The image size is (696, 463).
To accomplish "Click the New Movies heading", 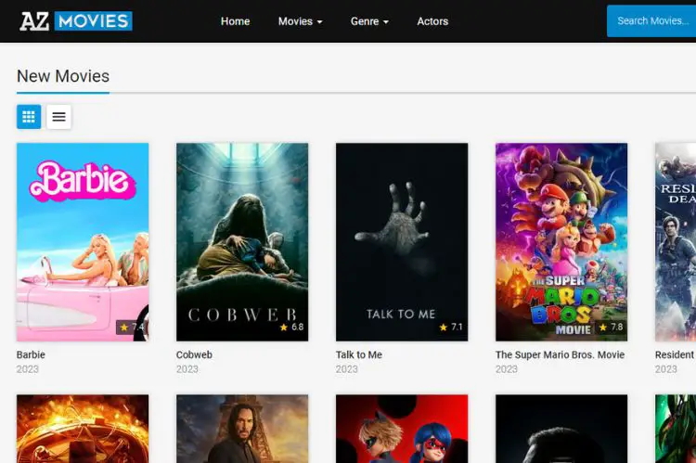I will pyautogui.click(x=63, y=76).
